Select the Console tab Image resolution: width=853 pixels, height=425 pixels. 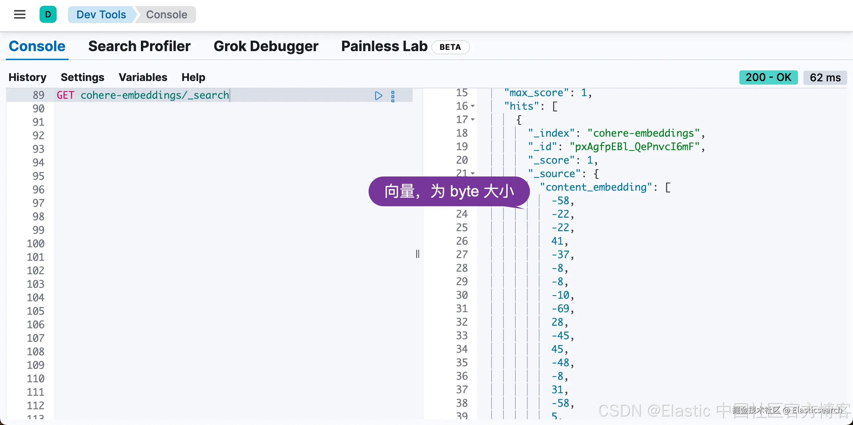click(37, 46)
